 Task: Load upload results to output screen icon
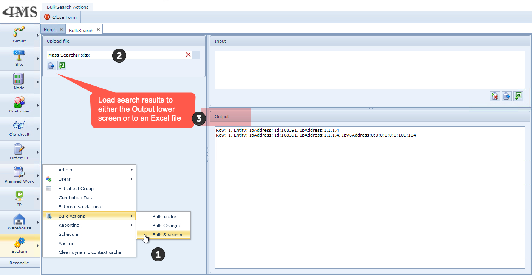(x=51, y=66)
